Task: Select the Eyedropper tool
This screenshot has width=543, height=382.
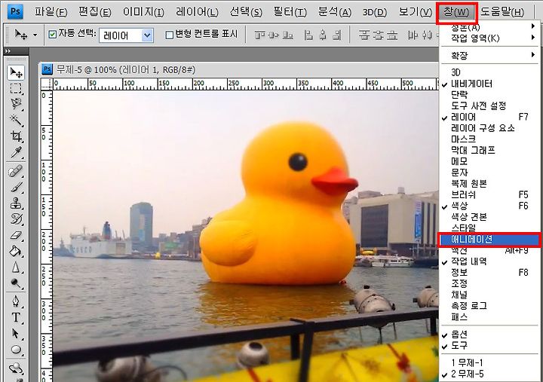Action: [x=16, y=152]
